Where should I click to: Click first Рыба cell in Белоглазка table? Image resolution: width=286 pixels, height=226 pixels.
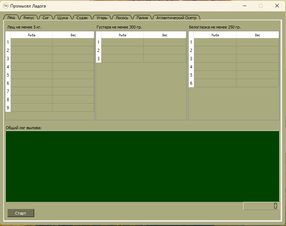[215, 42]
